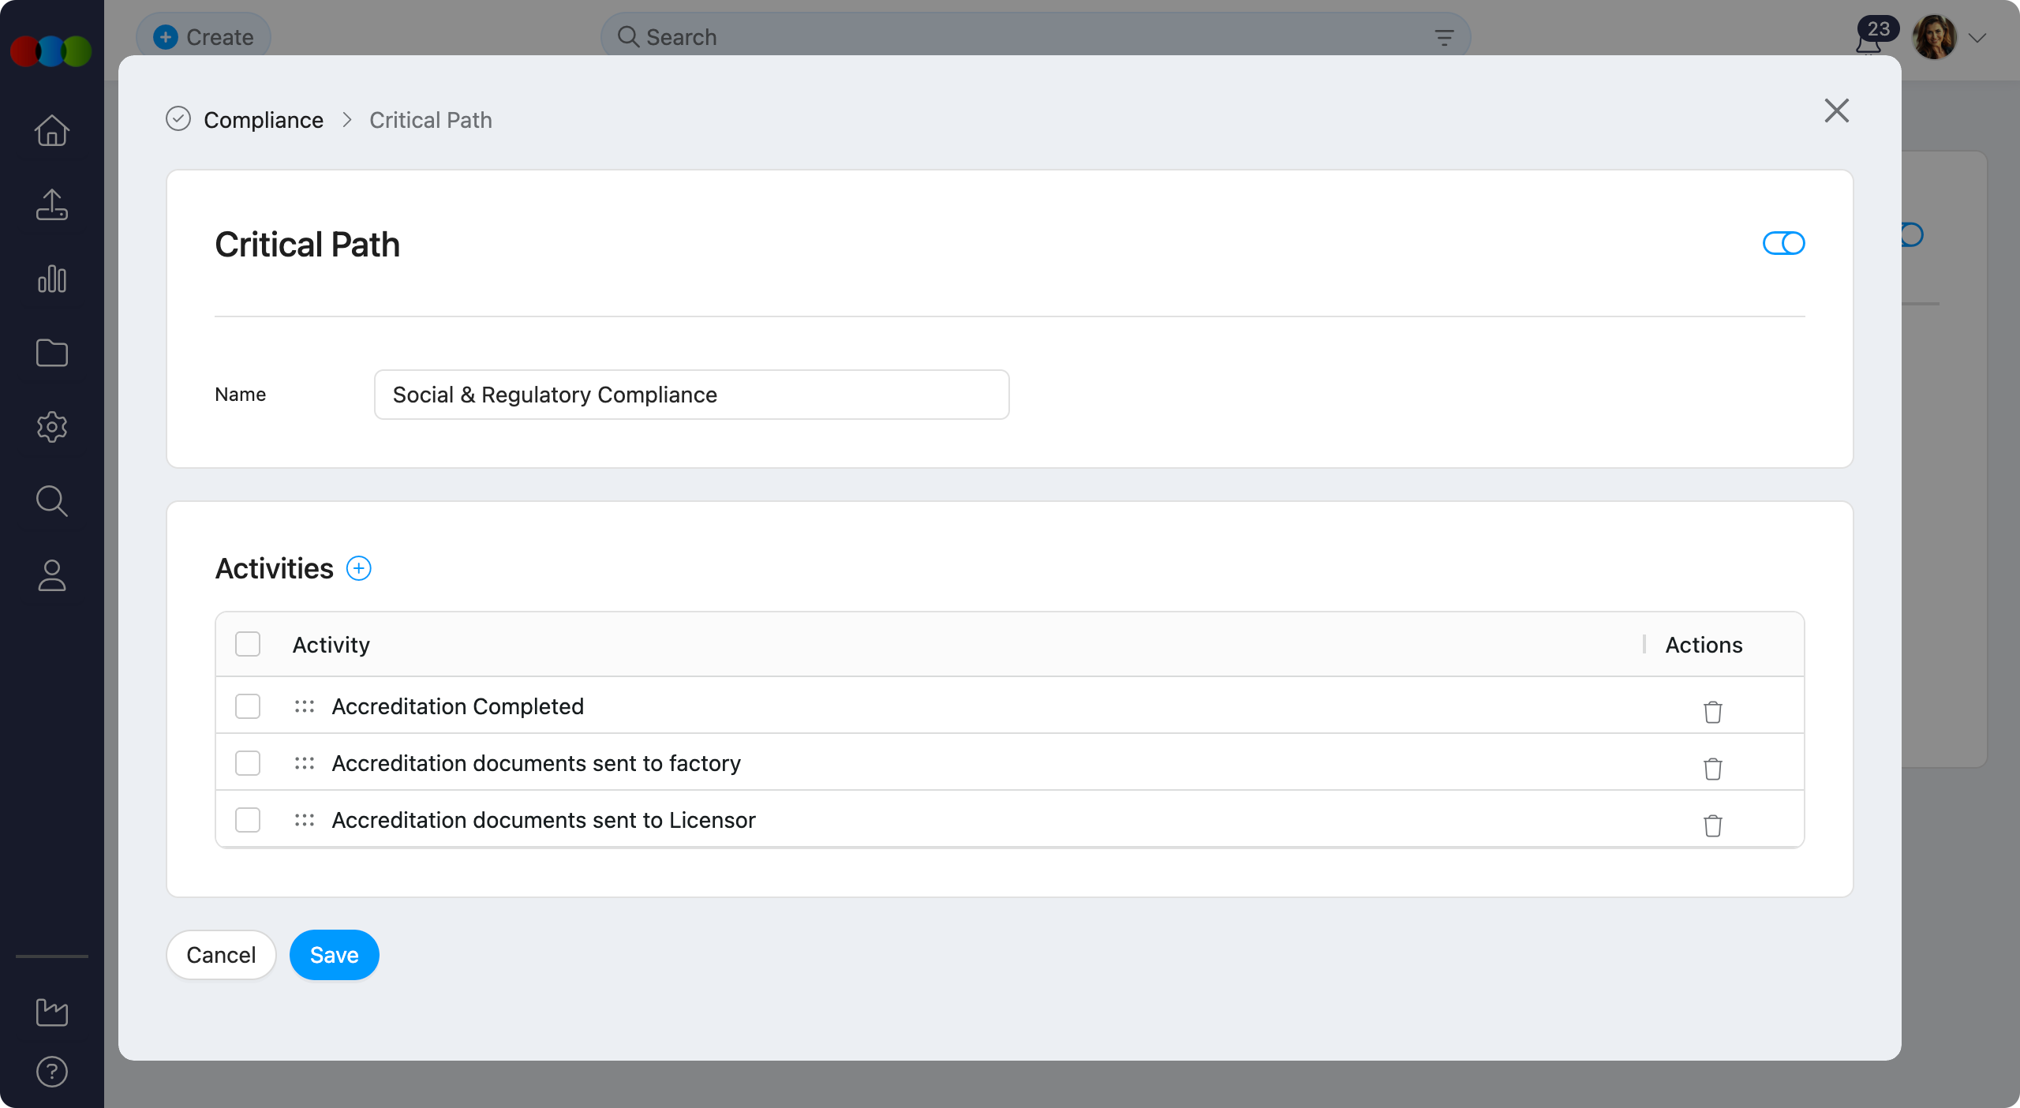Delete Accreditation documents sent to Licensor row
2020x1108 pixels.
pos(1712,825)
